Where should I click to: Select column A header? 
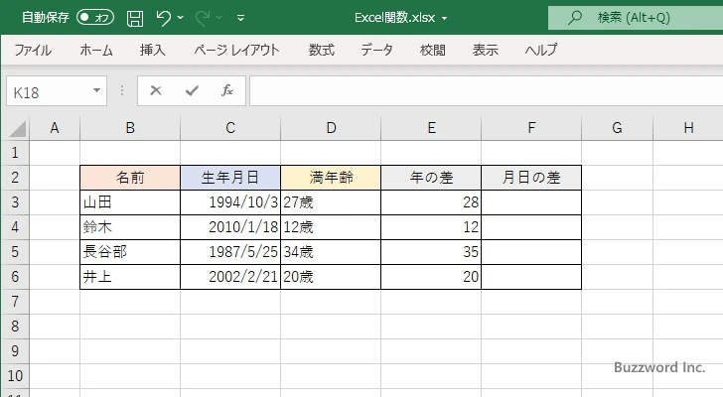55,128
